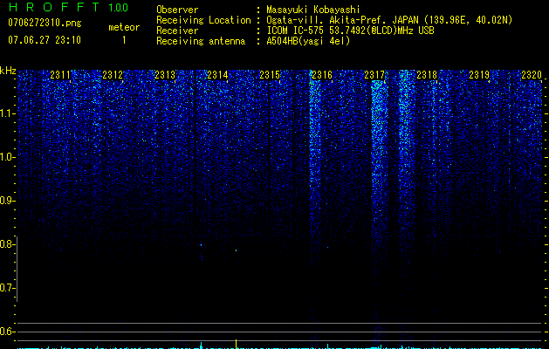Click the 2319 time marker

(x=479, y=74)
